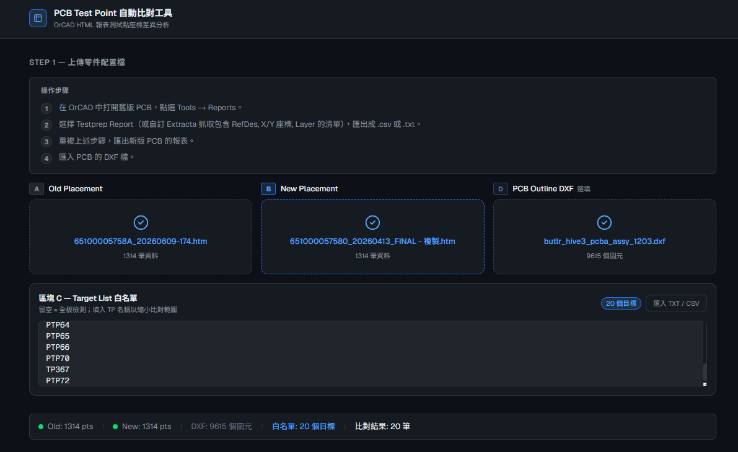Viewport: 738px width, 452px height.
Task: Click the step 1 number circle
Action: coord(46,108)
